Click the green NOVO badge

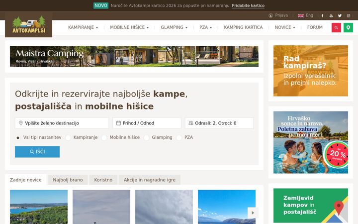100,5
